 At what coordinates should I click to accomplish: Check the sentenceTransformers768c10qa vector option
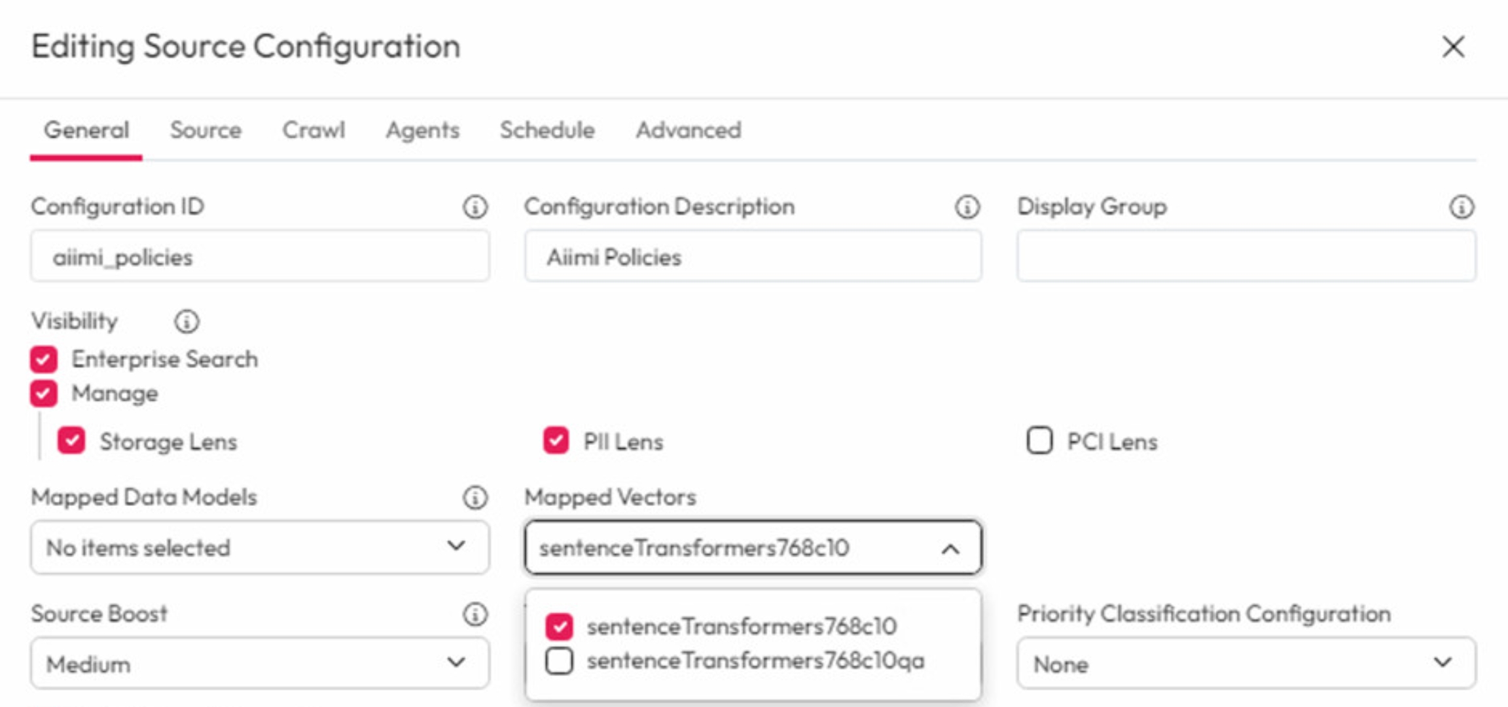[560, 661]
